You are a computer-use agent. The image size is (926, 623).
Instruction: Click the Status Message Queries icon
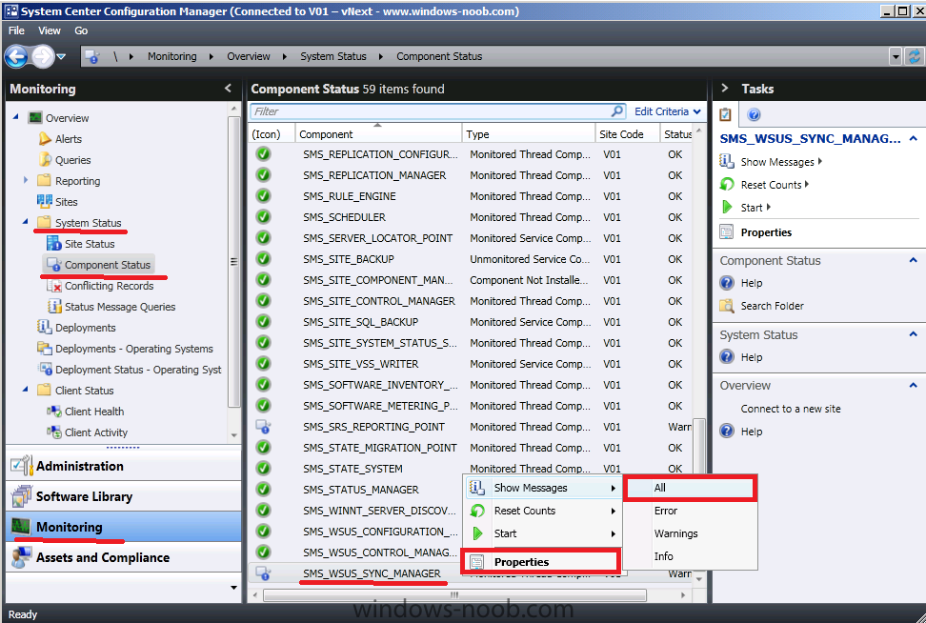point(54,307)
